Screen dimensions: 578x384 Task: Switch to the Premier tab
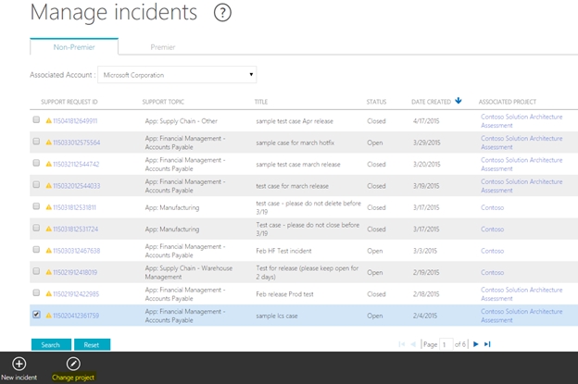click(x=162, y=46)
